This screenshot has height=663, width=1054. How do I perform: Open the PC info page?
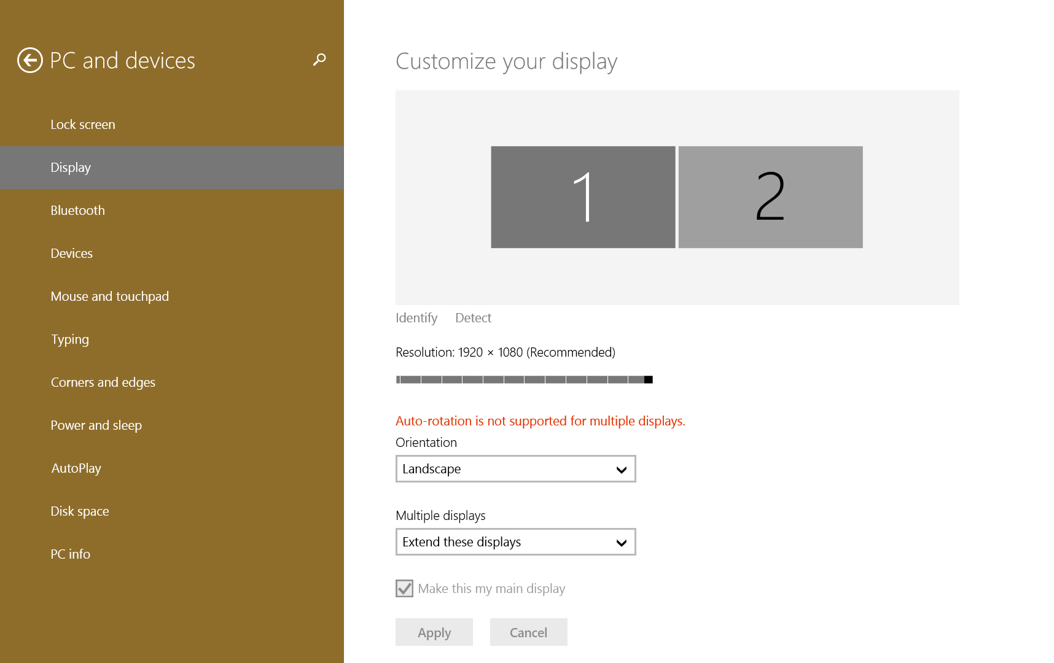[x=71, y=554]
